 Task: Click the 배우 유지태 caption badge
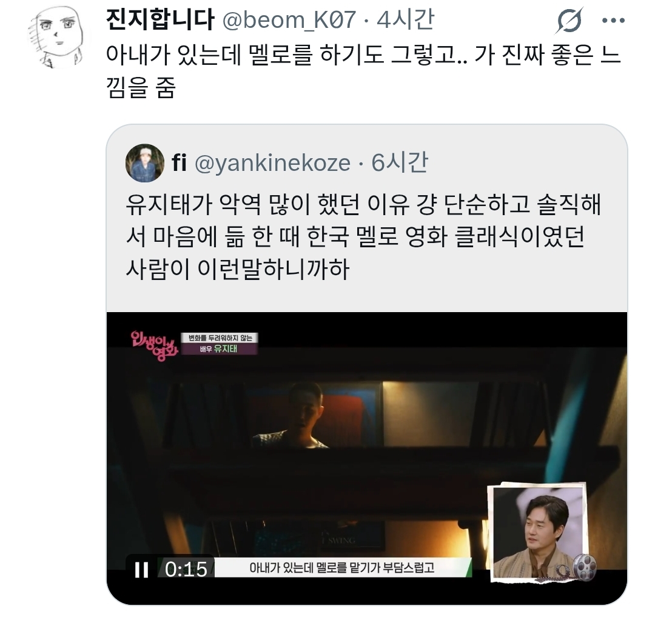219,344
